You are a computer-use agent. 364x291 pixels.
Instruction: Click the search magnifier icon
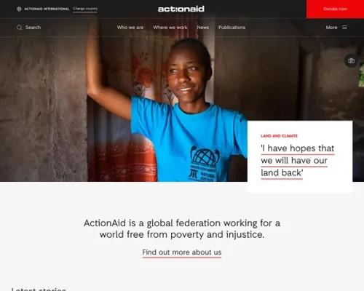tap(20, 28)
